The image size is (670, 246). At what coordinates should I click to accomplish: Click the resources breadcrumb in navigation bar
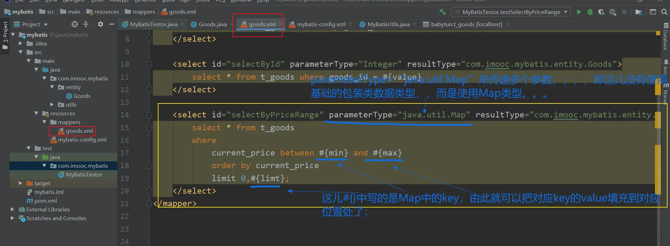[x=106, y=12]
